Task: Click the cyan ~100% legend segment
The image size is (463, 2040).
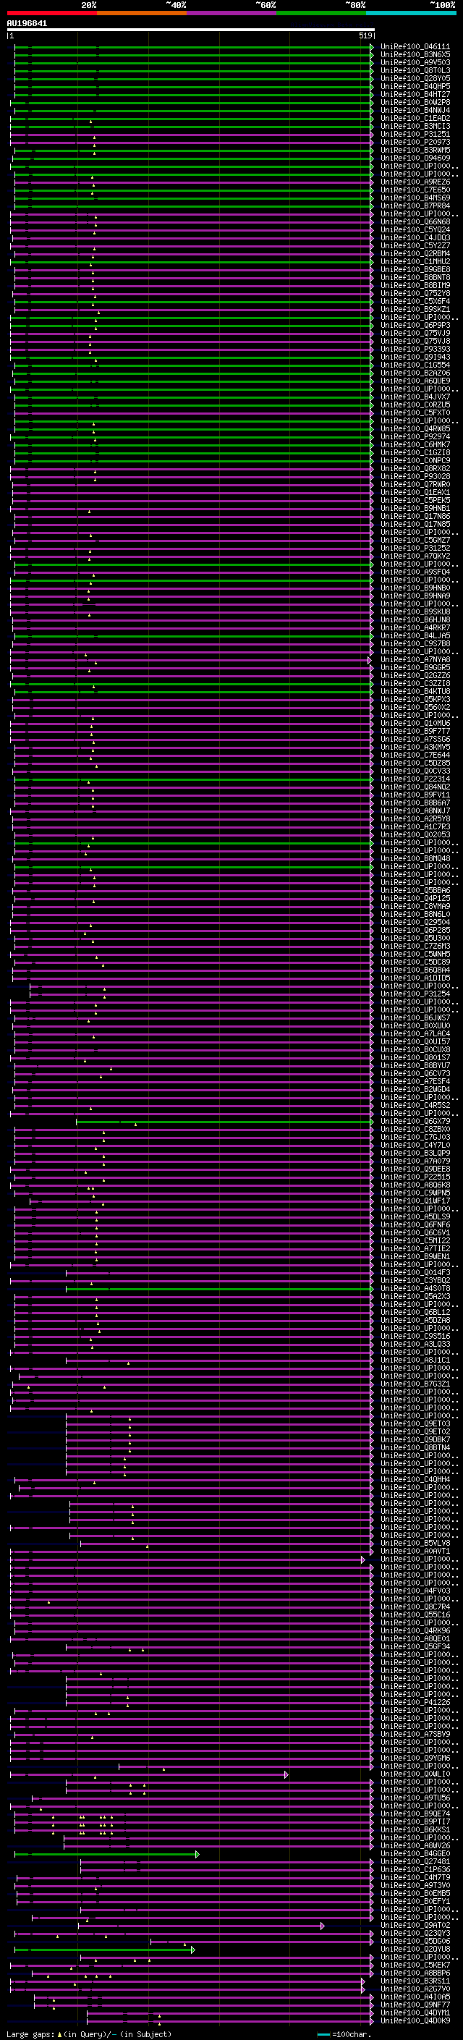Action: click(412, 13)
